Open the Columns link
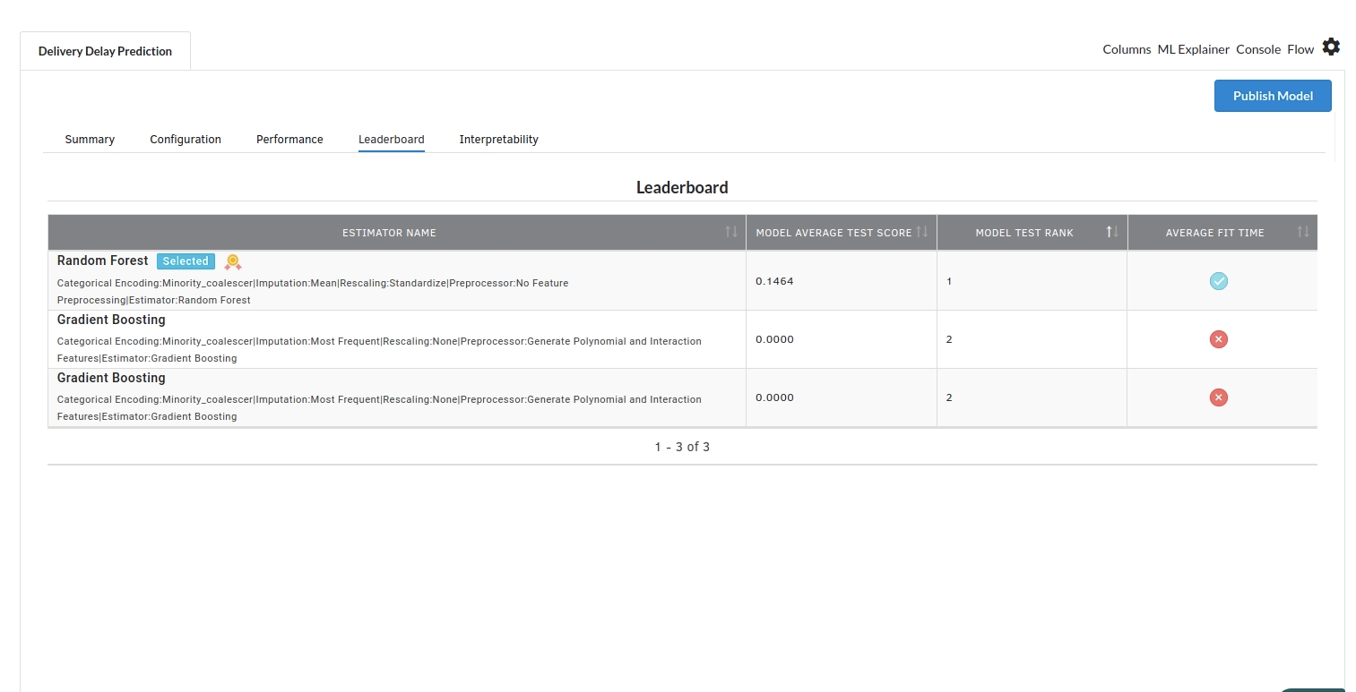This screenshot has width=1356, height=692. [x=1127, y=49]
